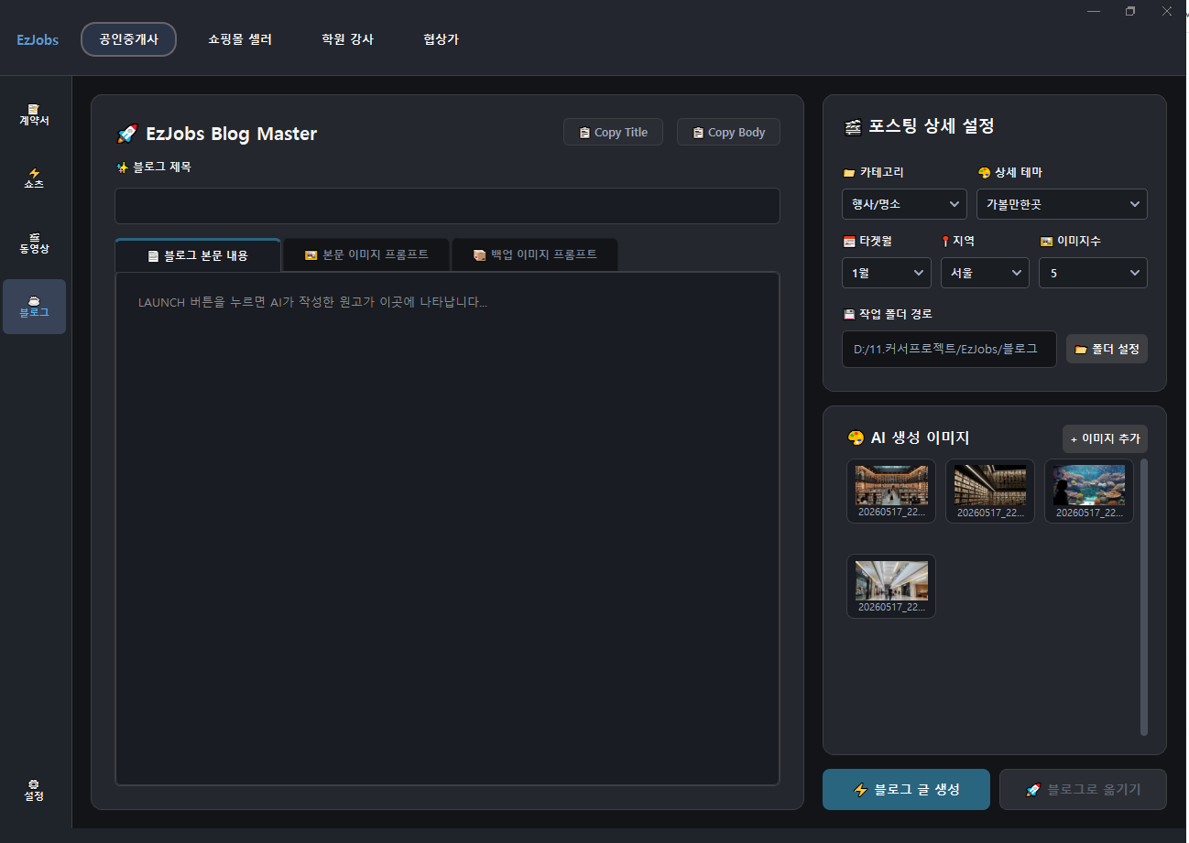Click the EzJobs logo text

pyautogui.click(x=38, y=39)
